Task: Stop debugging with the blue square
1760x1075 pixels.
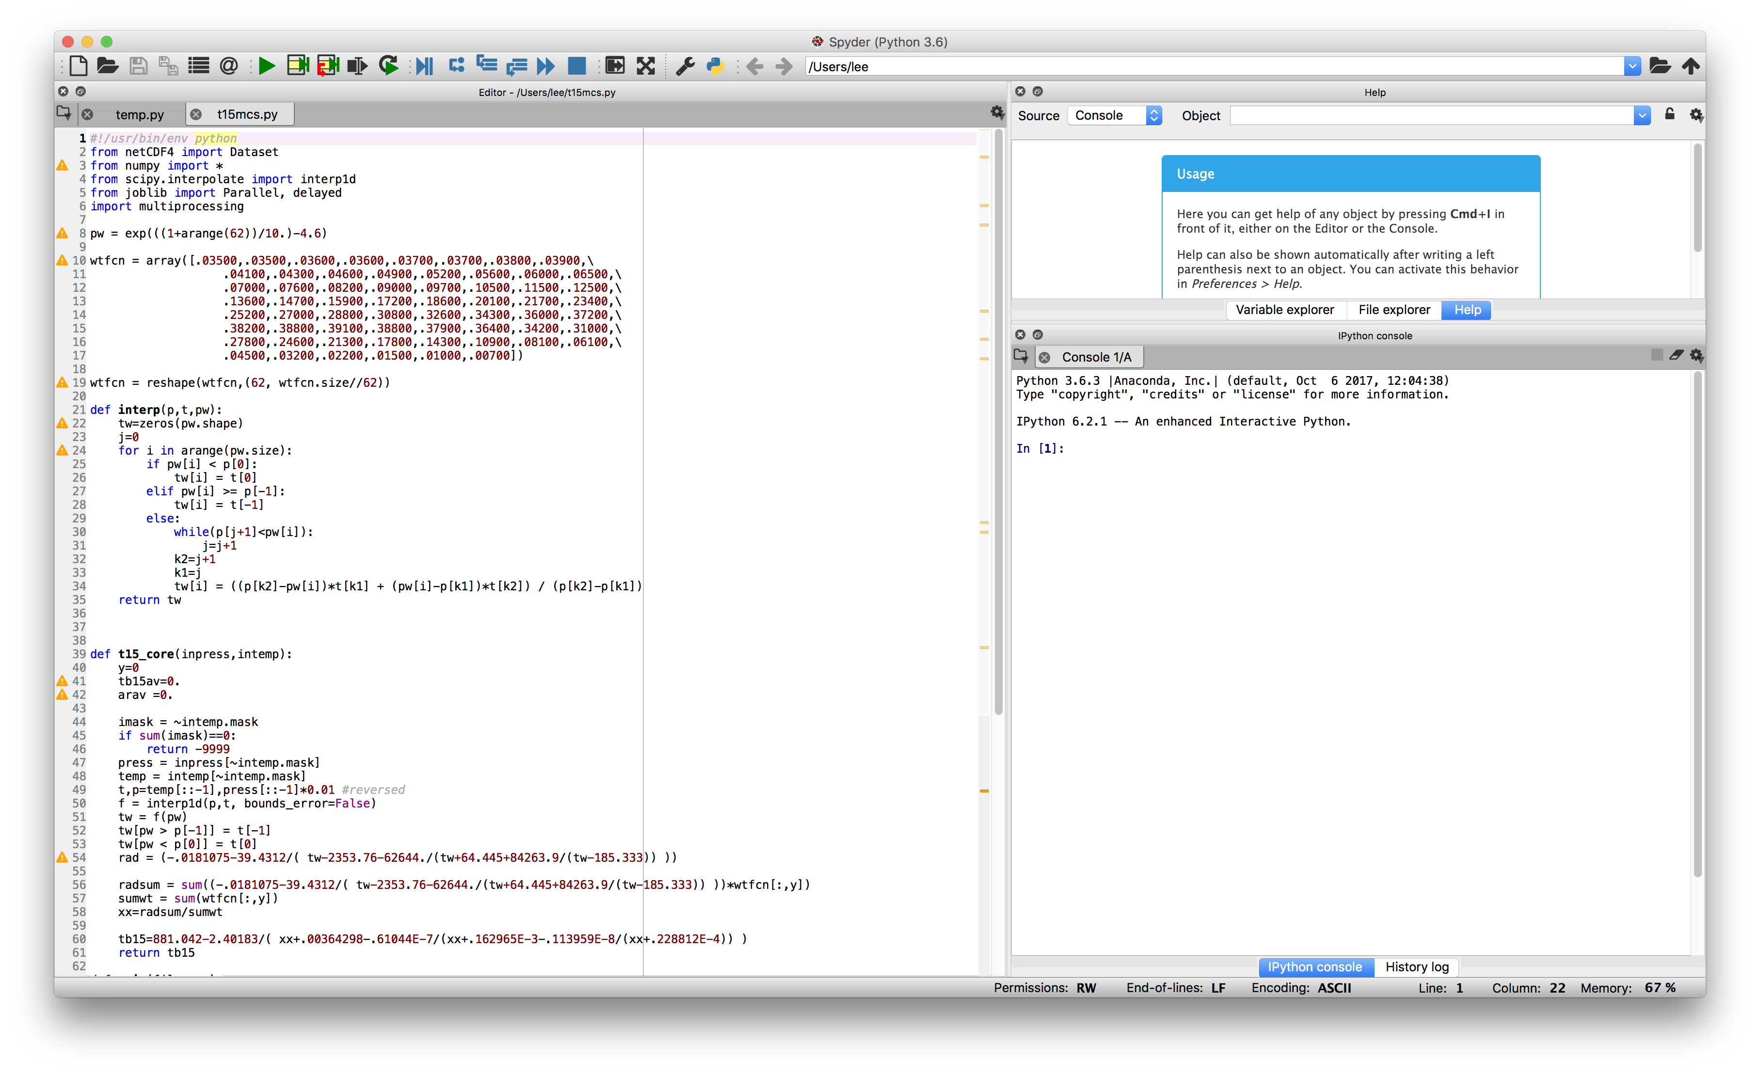Action: [x=576, y=66]
